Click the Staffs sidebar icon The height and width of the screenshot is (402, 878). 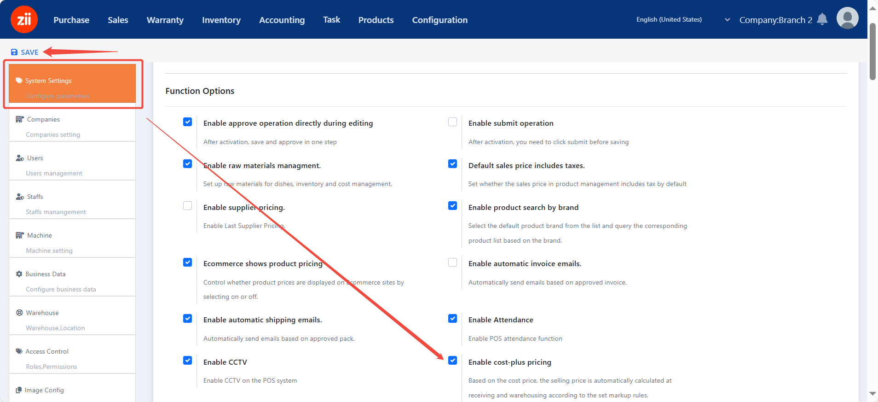[x=20, y=197]
